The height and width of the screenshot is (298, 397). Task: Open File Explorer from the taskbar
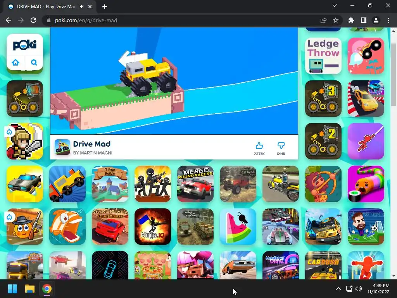pos(29,289)
